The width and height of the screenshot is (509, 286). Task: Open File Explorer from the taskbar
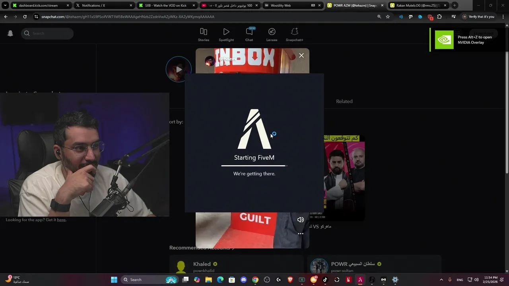click(208, 280)
